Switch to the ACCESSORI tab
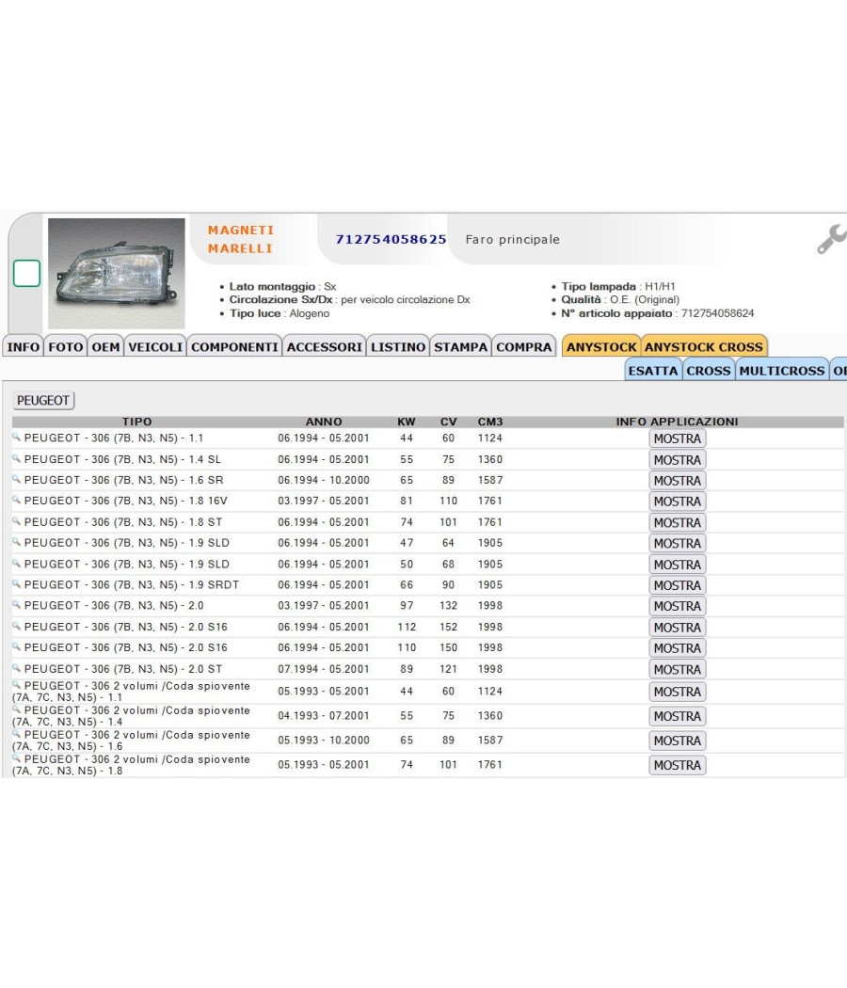847x988 pixels. pos(325,346)
